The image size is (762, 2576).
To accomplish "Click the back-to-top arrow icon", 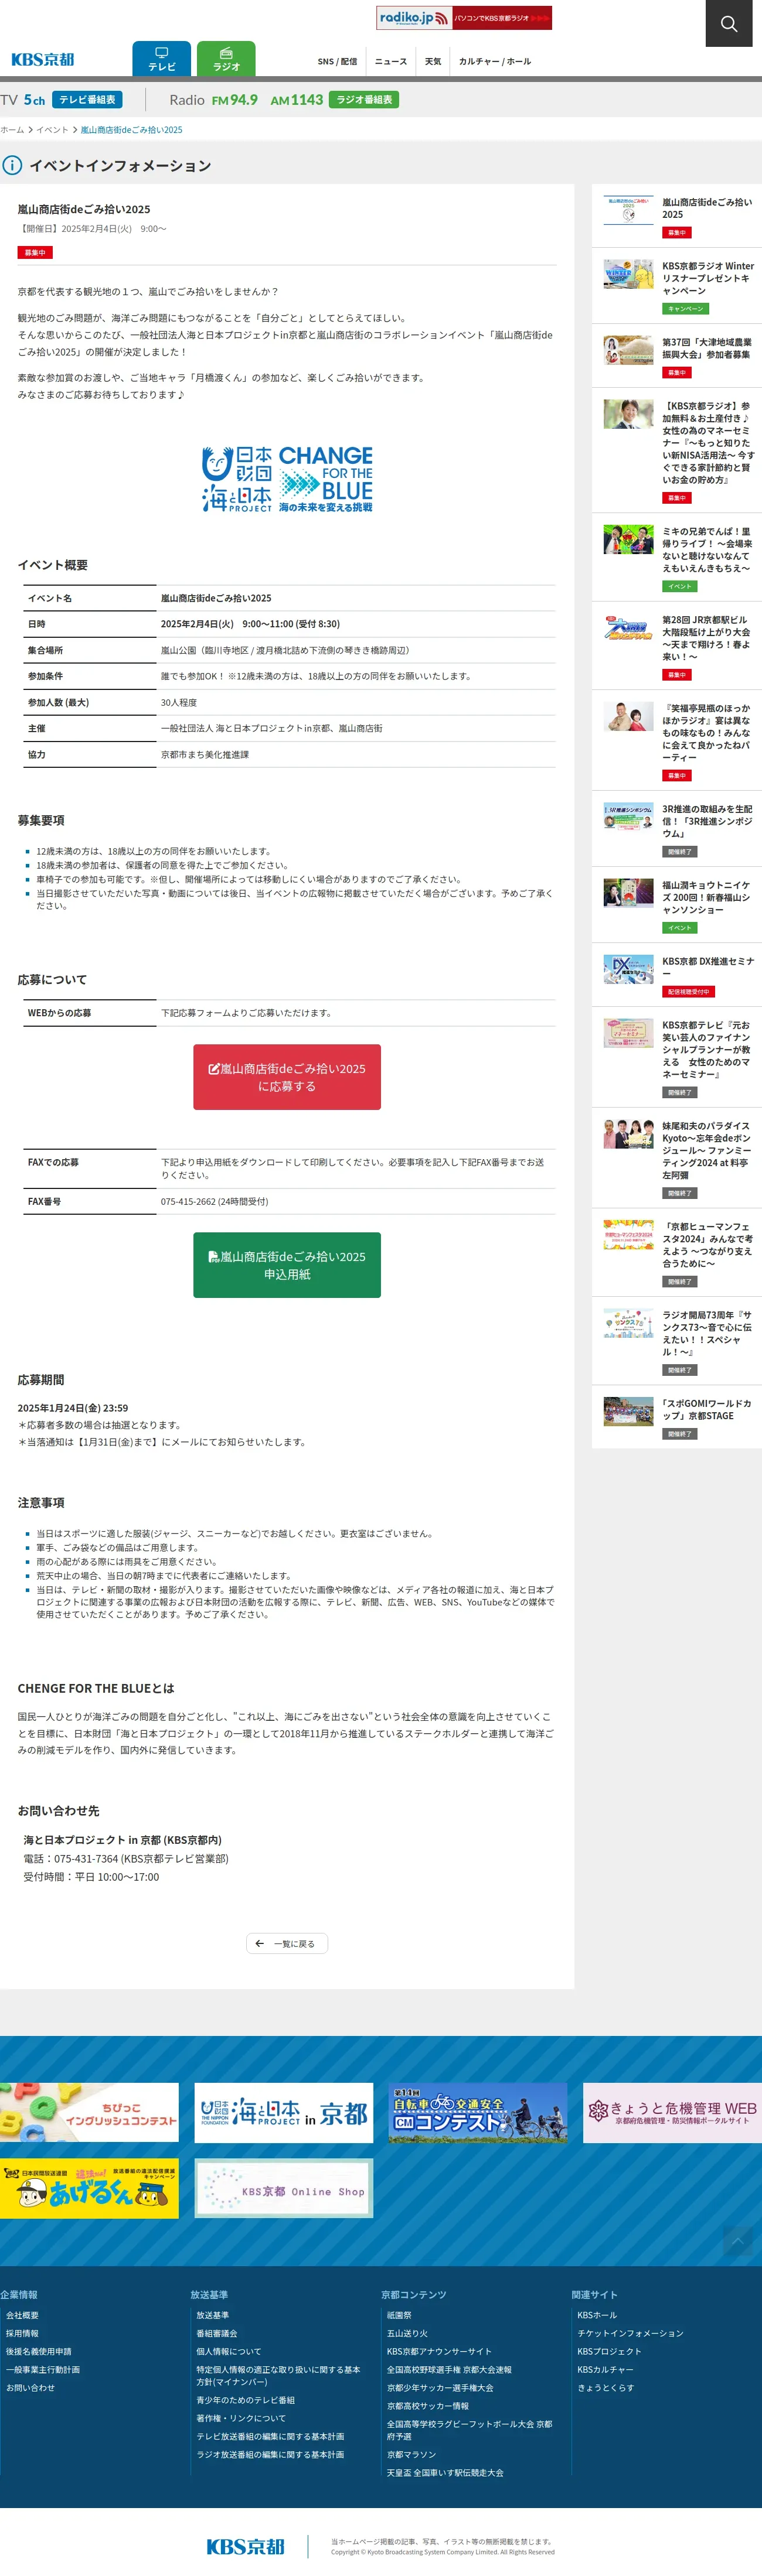I will tap(738, 2241).
